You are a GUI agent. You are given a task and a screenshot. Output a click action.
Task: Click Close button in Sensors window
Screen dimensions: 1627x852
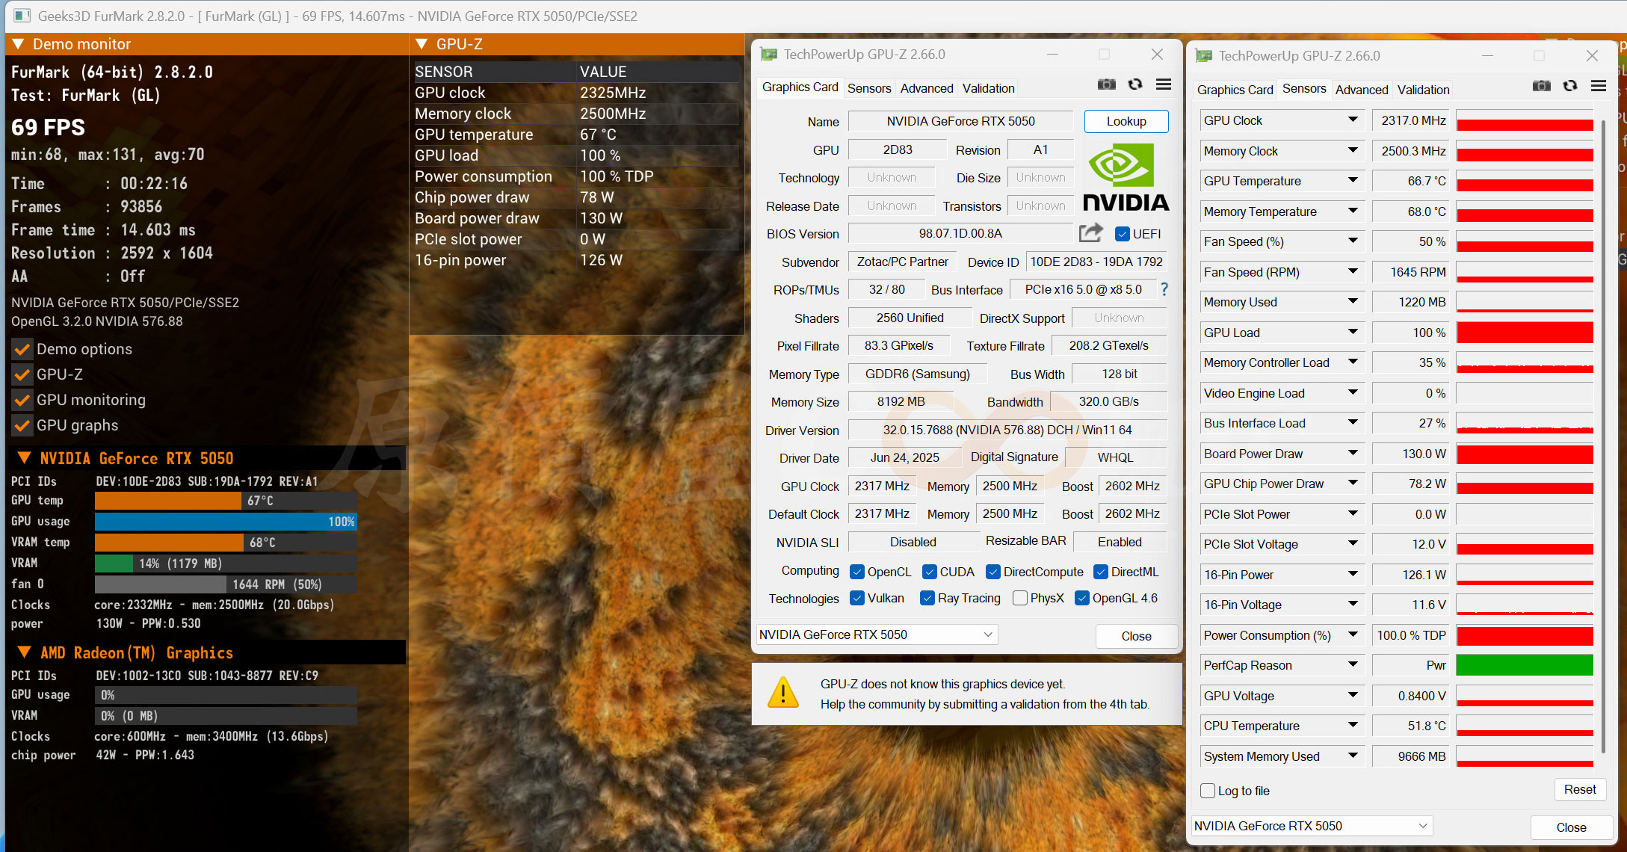coord(1571,827)
